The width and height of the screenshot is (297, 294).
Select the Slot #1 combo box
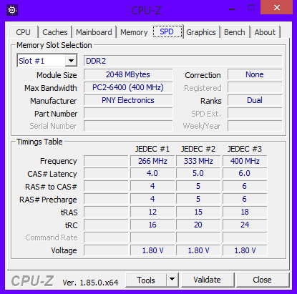click(47, 61)
